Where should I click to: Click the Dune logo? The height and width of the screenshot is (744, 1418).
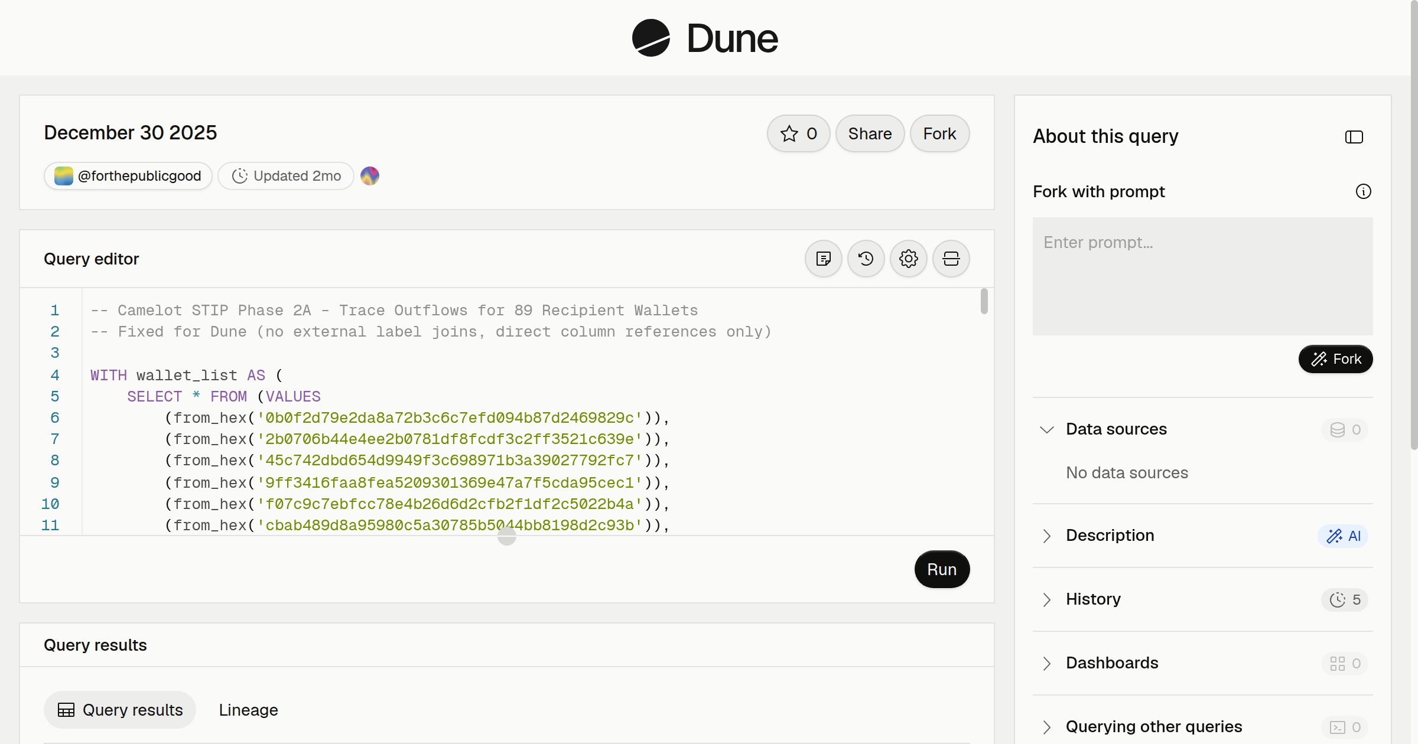(x=705, y=38)
